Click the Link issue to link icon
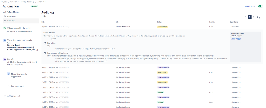Image resolution: width=266 pixels, height=108 pixels. point(9,74)
